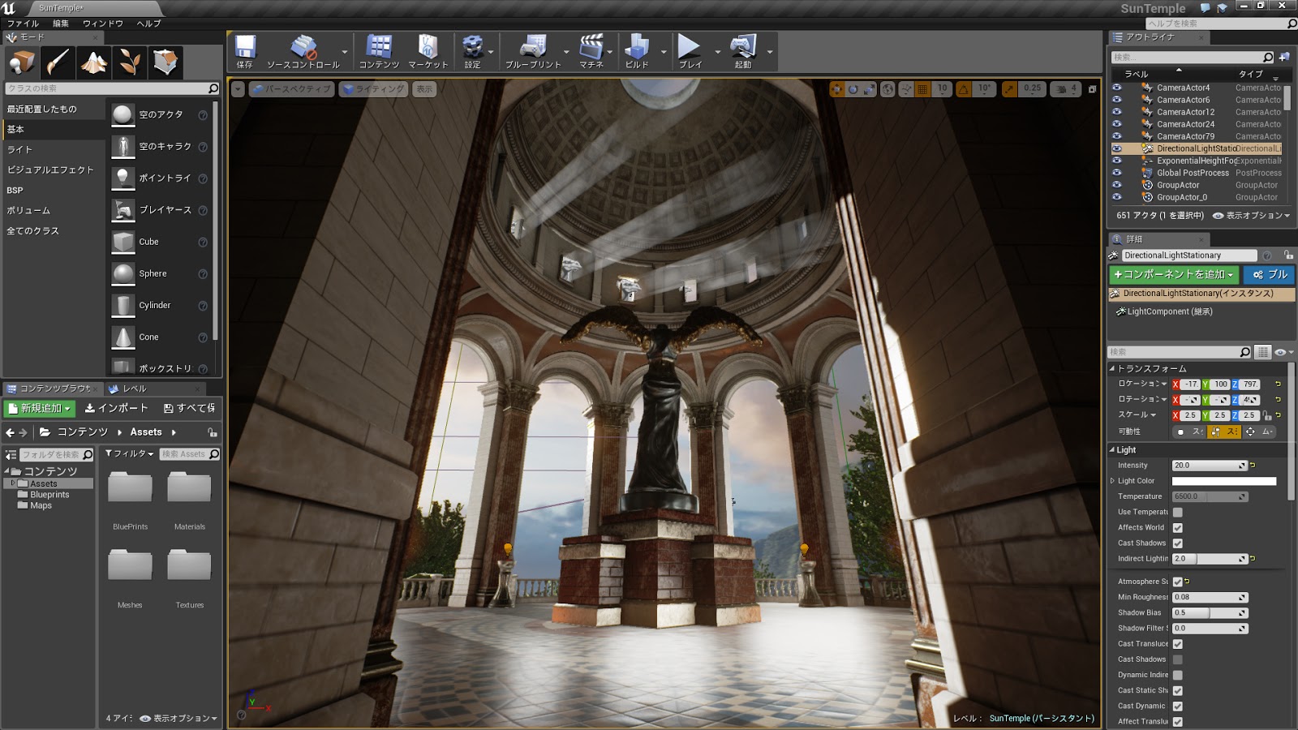Image resolution: width=1298 pixels, height=730 pixels.
Task: Click the 起動 launch icon
Action: coord(743,52)
